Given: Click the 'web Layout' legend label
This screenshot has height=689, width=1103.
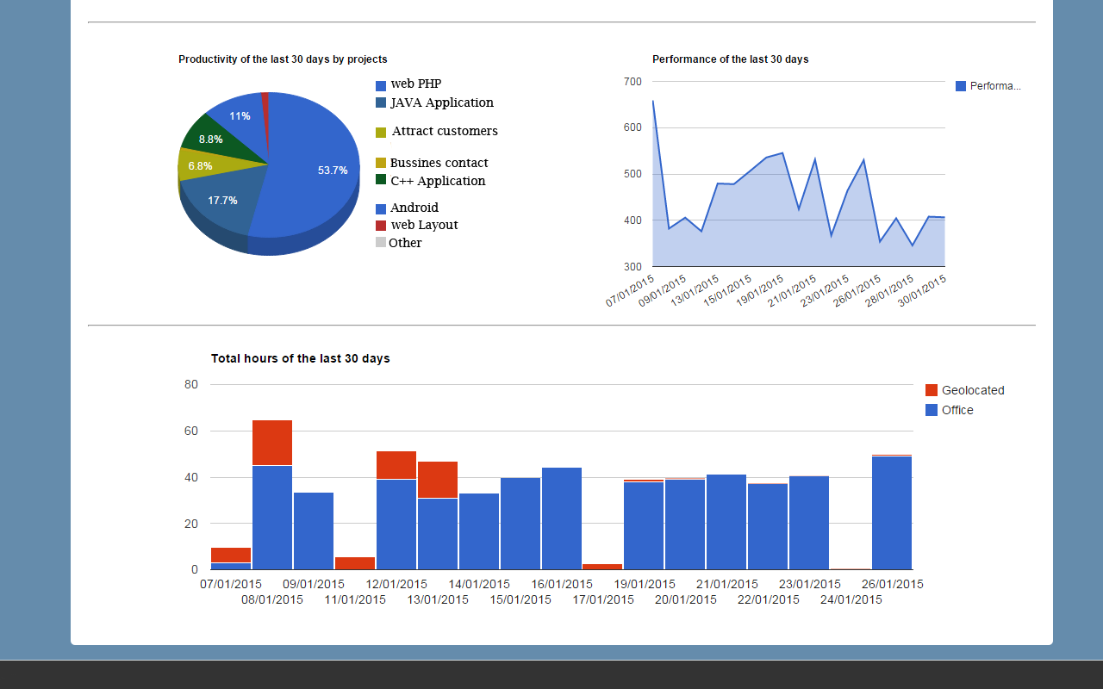Looking at the screenshot, I should click(424, 225).
